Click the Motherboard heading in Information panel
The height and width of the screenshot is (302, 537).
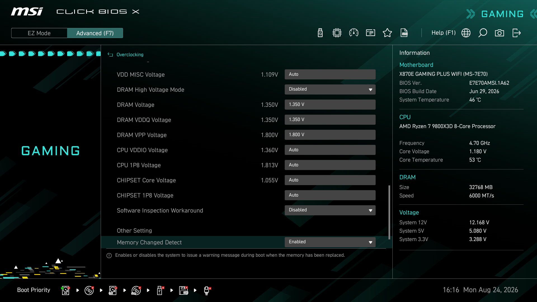point(416,65)
